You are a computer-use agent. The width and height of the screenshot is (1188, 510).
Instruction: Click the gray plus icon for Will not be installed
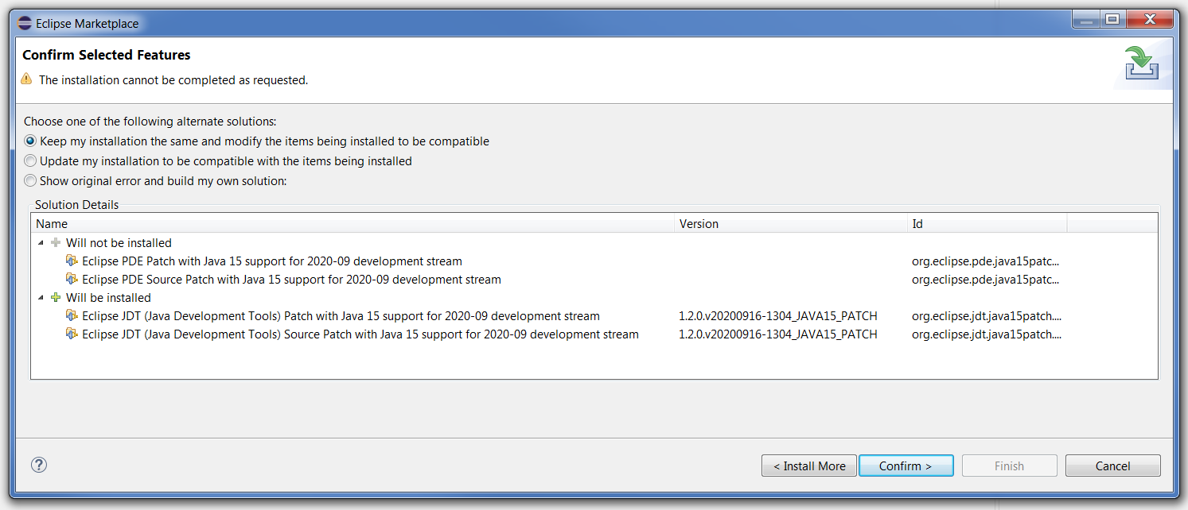tap(56, 242)
